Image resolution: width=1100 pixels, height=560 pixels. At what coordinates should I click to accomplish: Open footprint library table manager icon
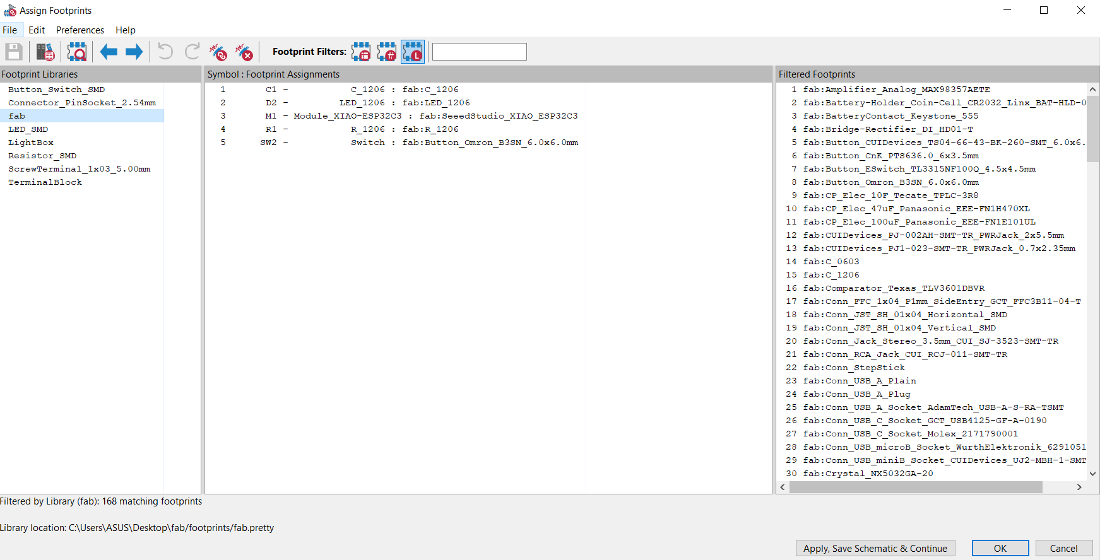click(x=45, y=52)
